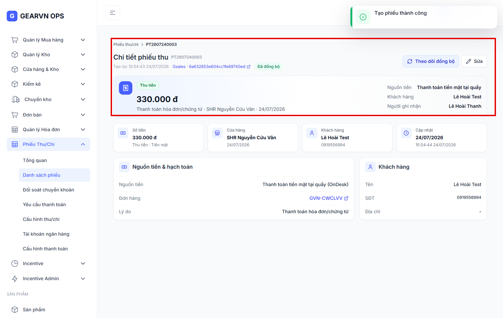This screenshot has height=318, width=503.
Task: Navigate to Phiếu thu/chi breadcrumb
Action: pyautogui.click(x=126, y=45)
